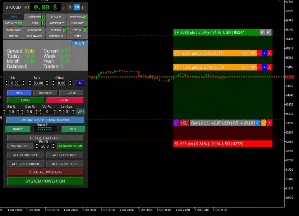Decrease volume on the TP 85304 level
The image size is (299, 216).
pyautogui.click(x=259, y=67)
